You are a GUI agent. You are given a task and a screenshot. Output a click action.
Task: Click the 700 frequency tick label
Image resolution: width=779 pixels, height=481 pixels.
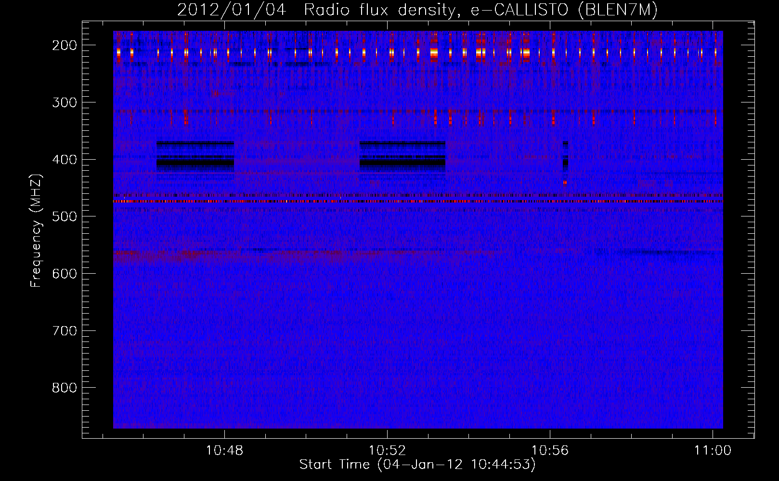click(65, 331)
